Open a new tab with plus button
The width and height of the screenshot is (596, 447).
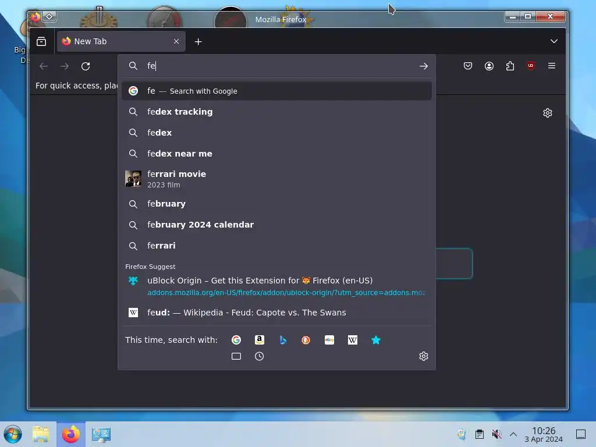[198, 41]
